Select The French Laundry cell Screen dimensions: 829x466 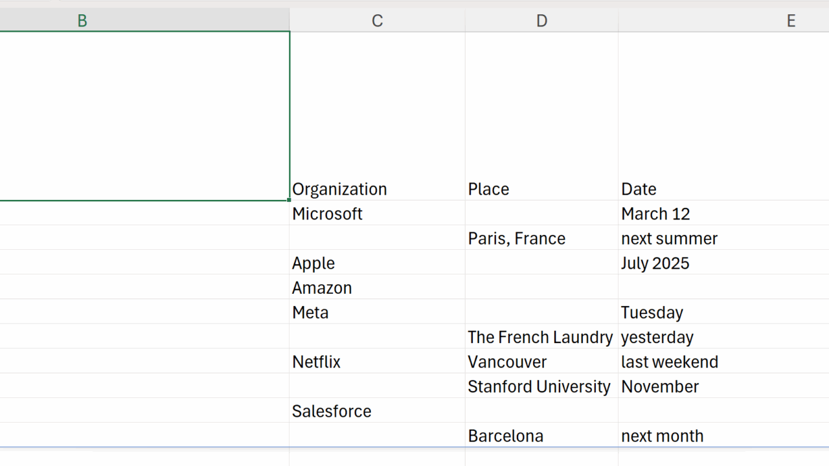pos(540,337)
